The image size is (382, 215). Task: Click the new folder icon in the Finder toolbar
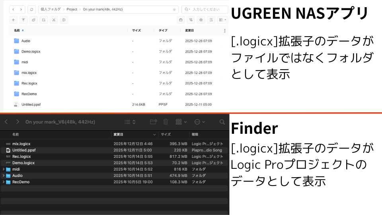(x=153, y=122)
